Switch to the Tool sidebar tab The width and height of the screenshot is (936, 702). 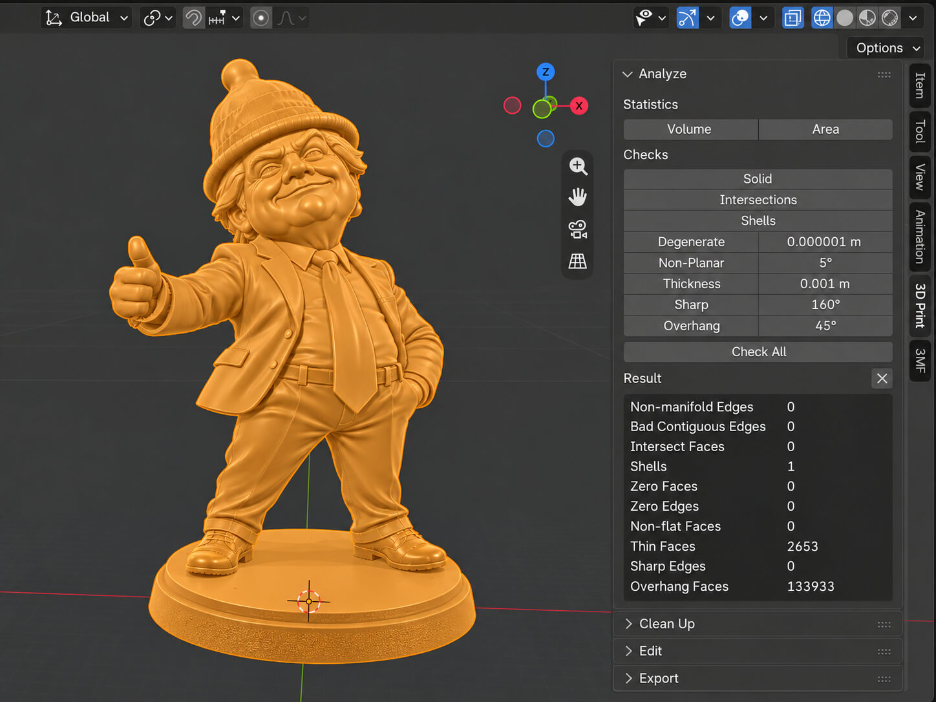(x=920, y=131)
